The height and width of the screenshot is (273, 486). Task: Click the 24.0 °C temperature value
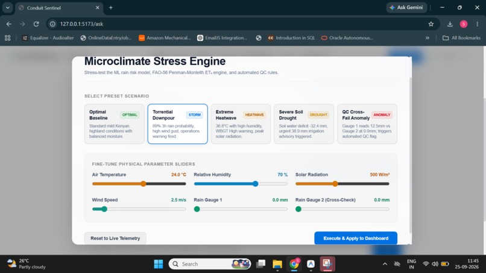(178, 175)
